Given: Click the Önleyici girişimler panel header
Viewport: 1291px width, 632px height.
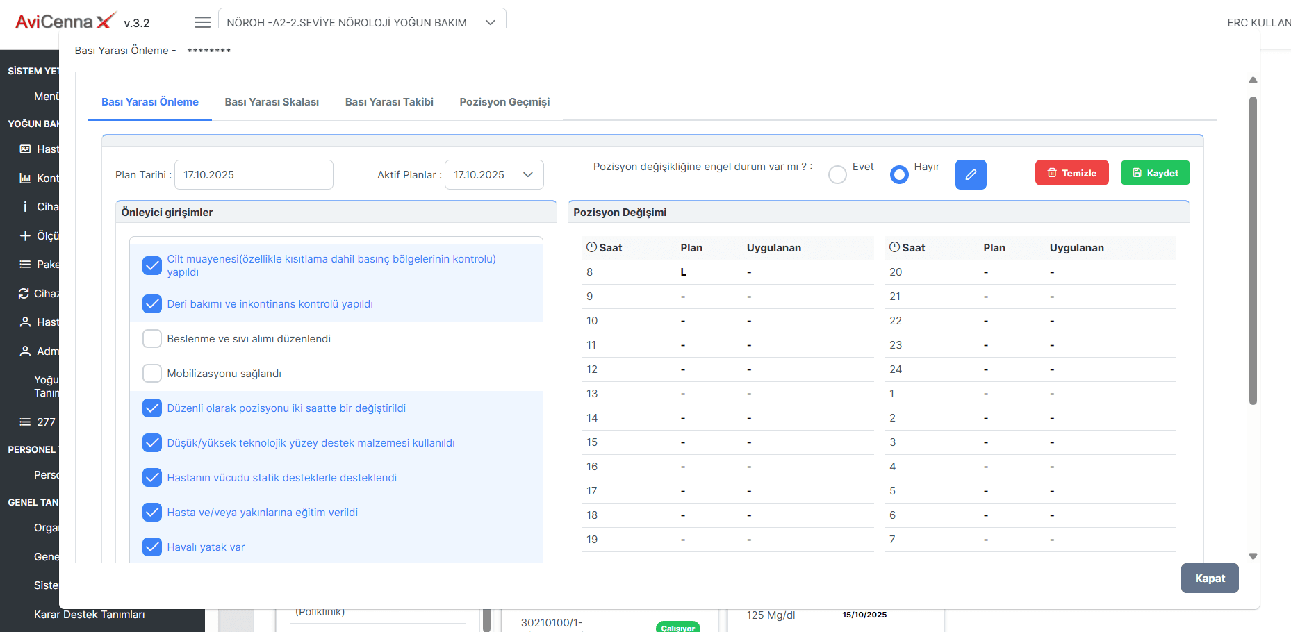Looking at the screenshot, I should pos(336,213).
